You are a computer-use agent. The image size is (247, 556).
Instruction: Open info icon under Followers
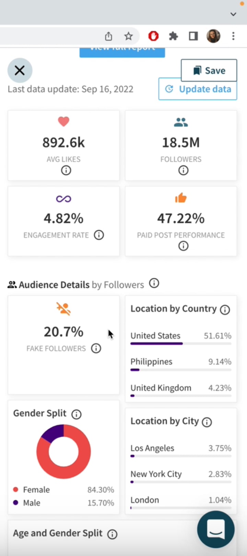pyautogui.click(x=183, y=170)
